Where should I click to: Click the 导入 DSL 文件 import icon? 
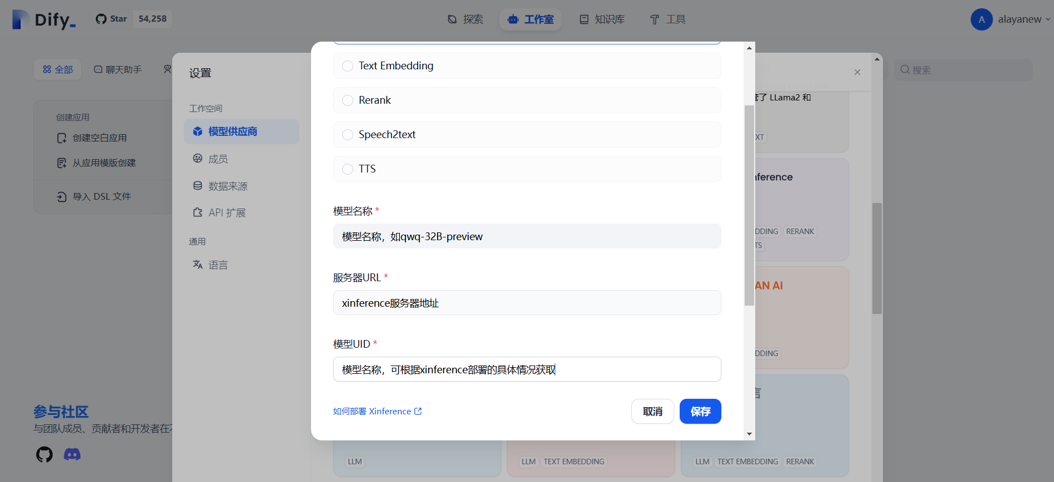coord(62,197)
